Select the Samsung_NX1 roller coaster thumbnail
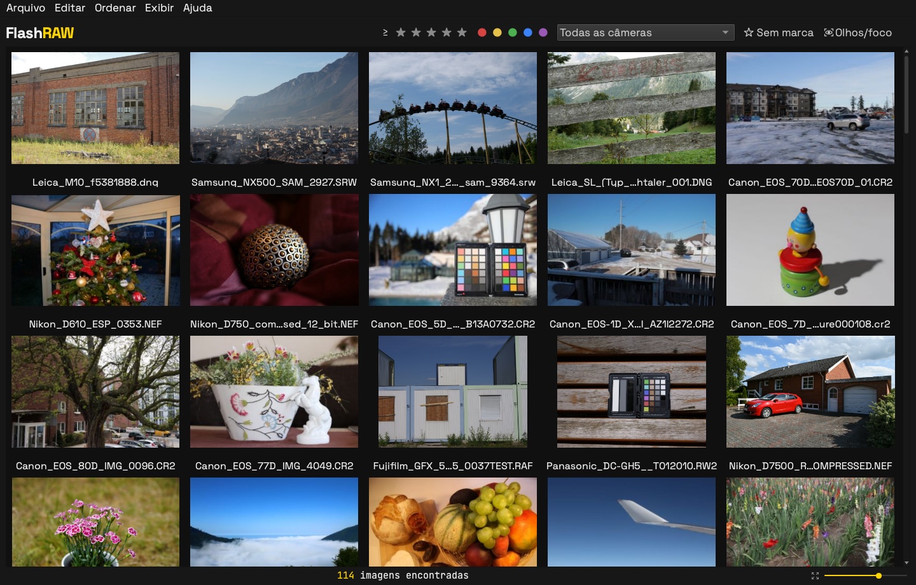This screenshot has width=916, height=585. tap(453, 108)
